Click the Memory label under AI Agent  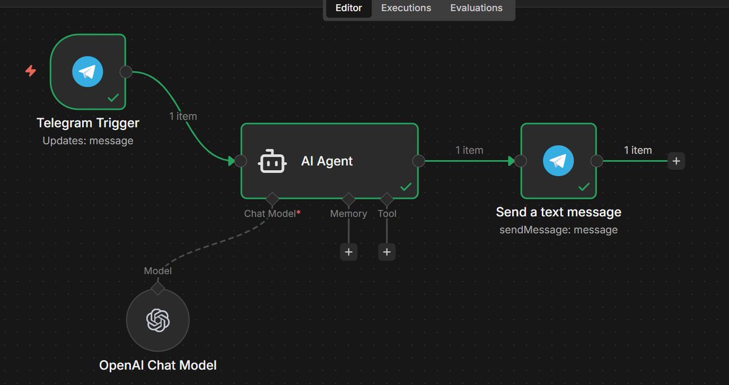349,214
